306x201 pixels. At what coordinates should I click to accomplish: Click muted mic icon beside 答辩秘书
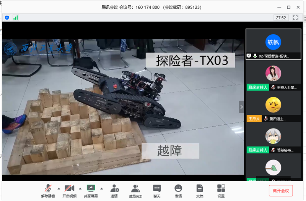273,150
